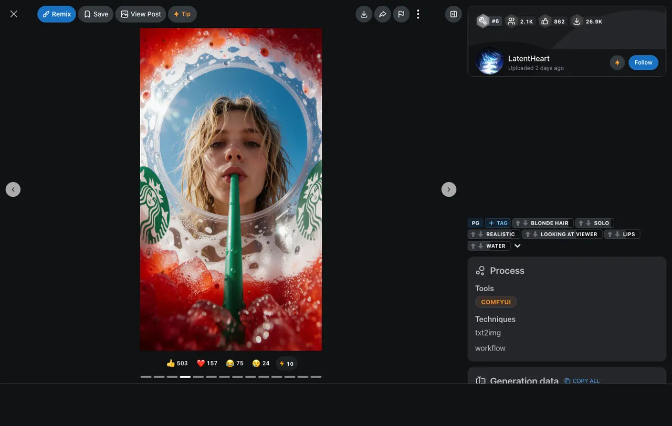Share the image via the share arrow icon
Image resolution: width=672 pixels, height=426 pixels.
[383, 14]
